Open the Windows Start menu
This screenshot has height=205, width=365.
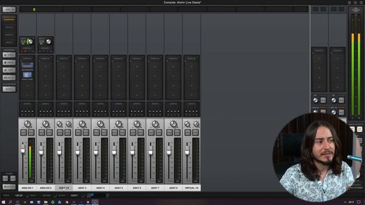tap(3, 202)
